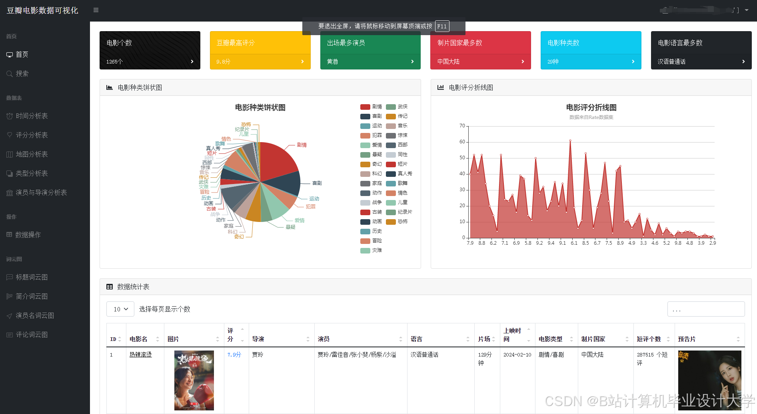Click the icon beside 评论词云图
This screenshot has height=414, width=757.
pyautogui.click(x=10, y=335)
